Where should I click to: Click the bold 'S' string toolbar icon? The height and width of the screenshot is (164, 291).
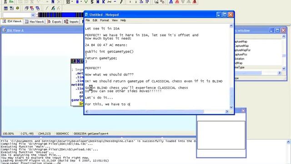point(92,2)
